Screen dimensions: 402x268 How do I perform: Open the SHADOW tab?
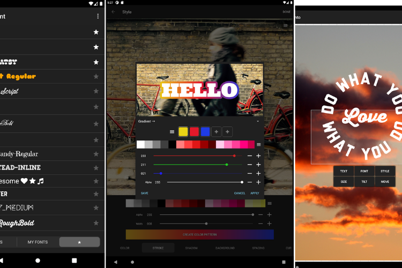tap(191, 248)
